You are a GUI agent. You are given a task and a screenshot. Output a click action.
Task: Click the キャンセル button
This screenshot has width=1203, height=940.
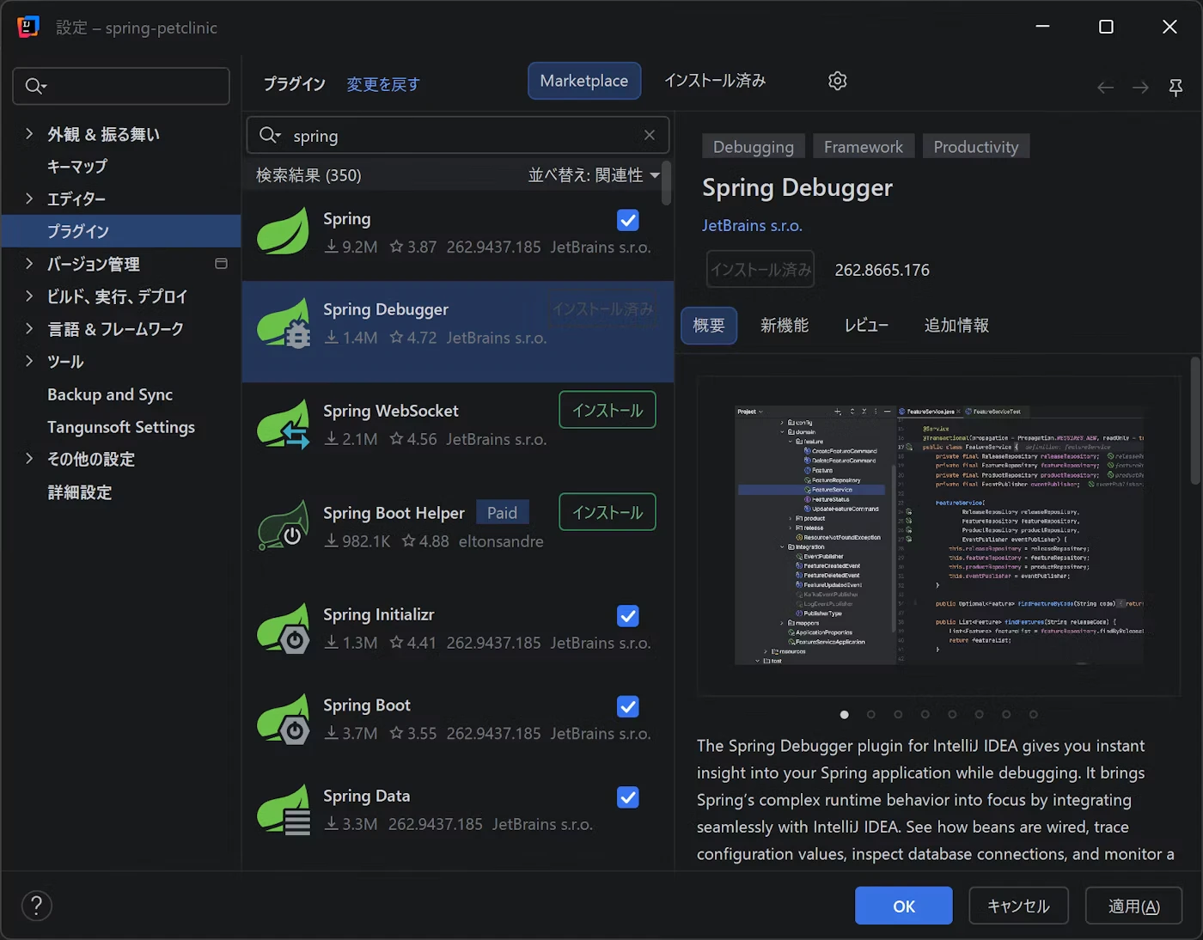(1019, 906)
